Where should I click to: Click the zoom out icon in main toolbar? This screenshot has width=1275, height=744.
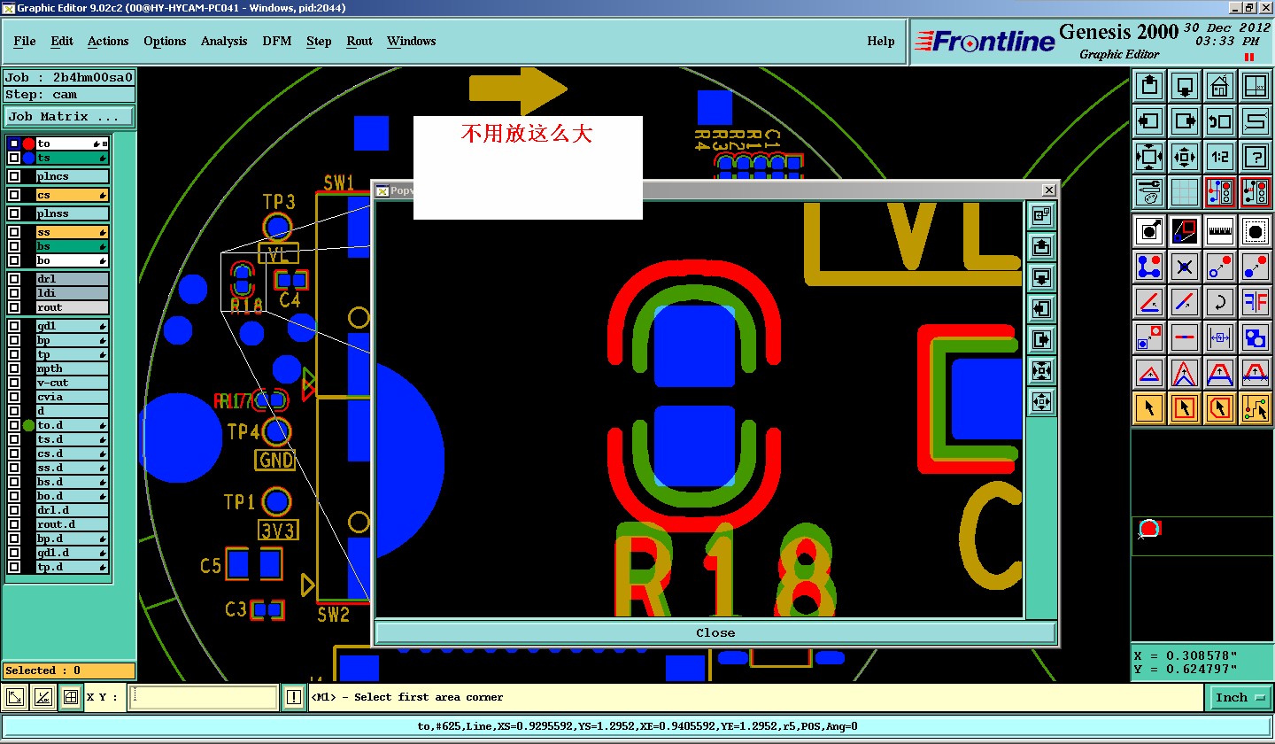(1185, 157)
